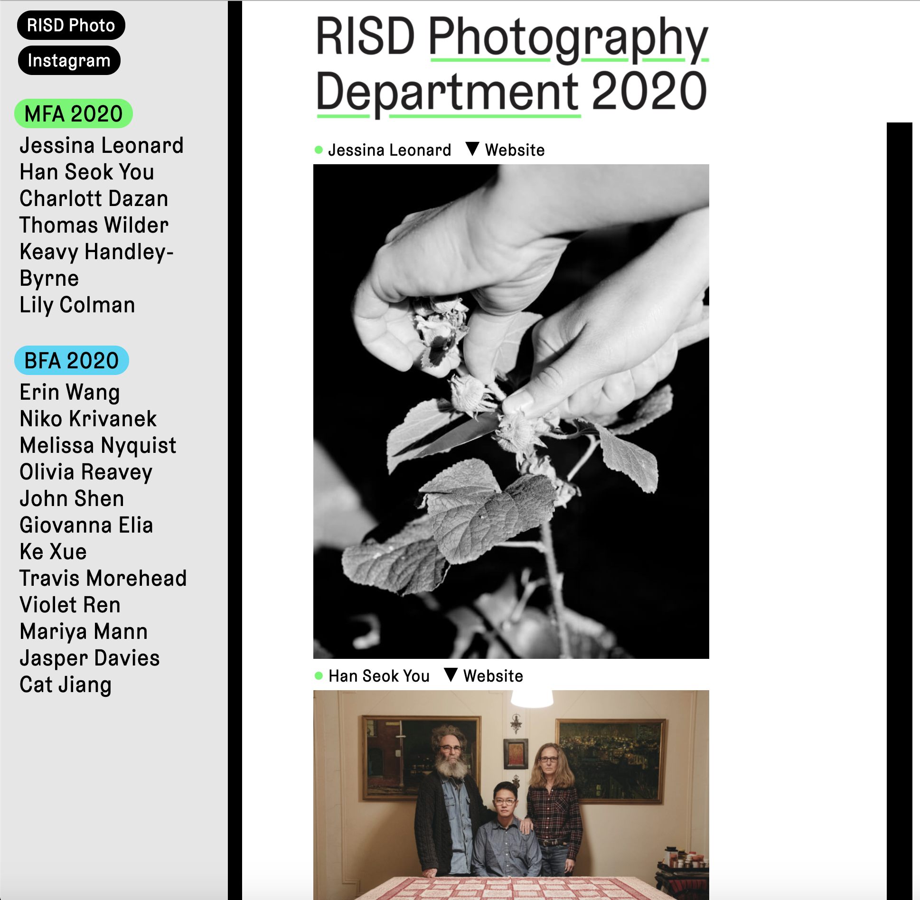Expand the triangle next to Han Seok You's Website

tap(451, 675)
